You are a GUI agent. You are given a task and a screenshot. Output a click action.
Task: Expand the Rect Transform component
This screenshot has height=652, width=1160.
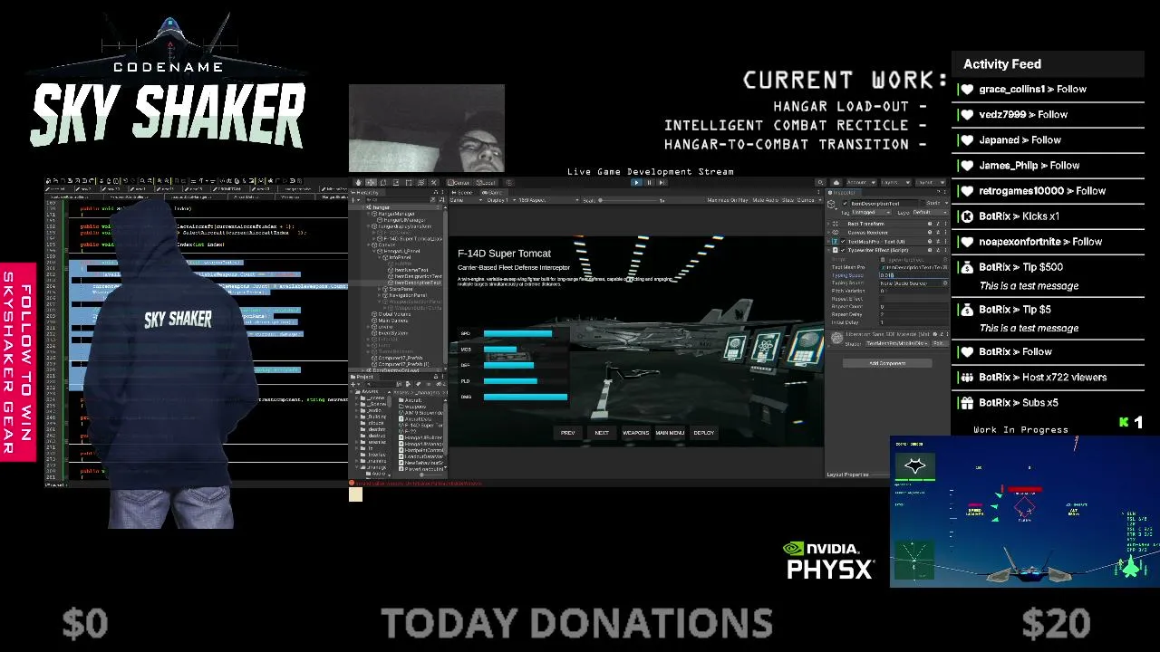pos(830,224)
